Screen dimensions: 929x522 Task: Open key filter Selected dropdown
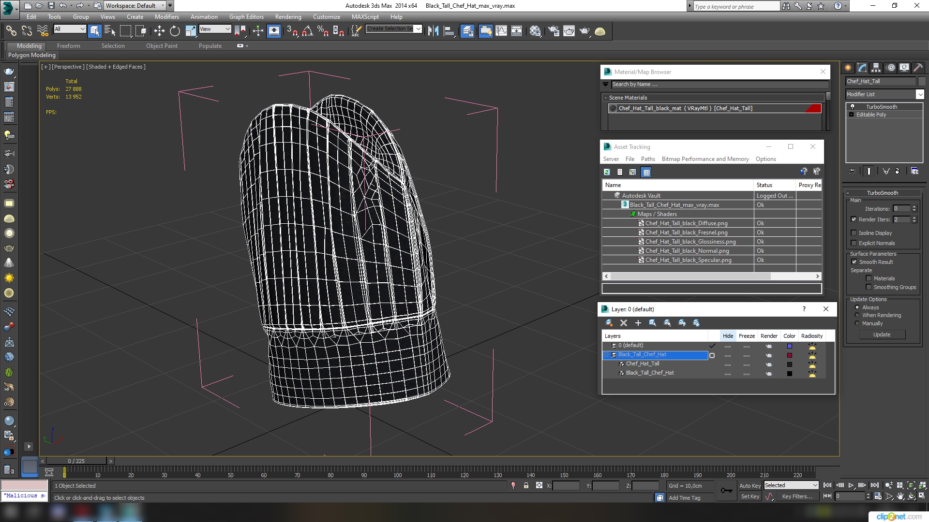[791, 485]
